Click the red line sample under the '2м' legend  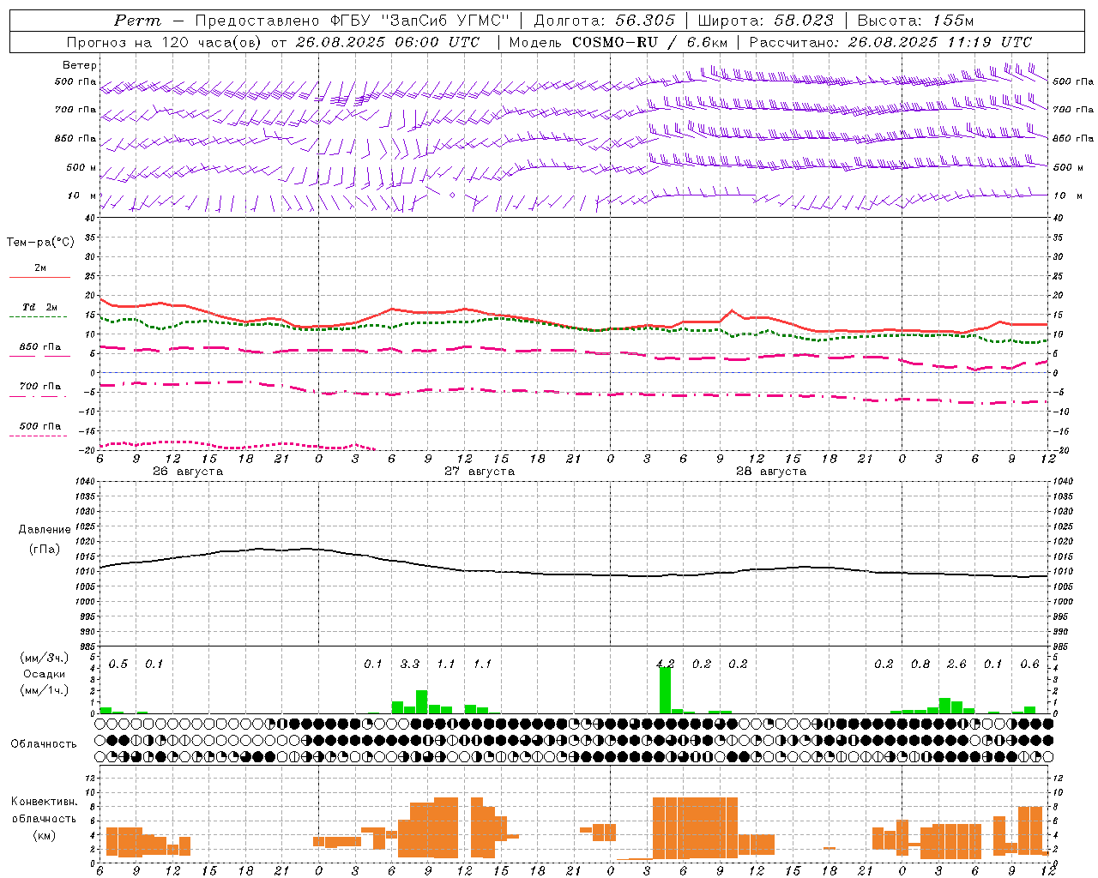[39, 278]
